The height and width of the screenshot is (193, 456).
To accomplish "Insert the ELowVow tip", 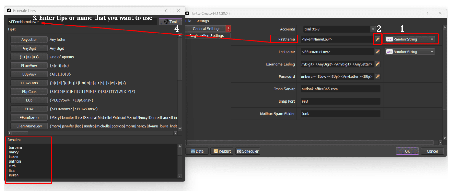I will click(29, 66).
